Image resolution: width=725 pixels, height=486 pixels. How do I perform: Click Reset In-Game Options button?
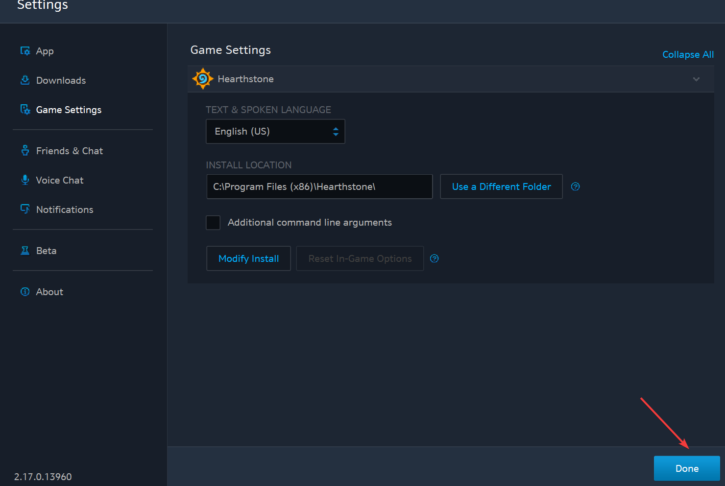click(x=360, y=258)
